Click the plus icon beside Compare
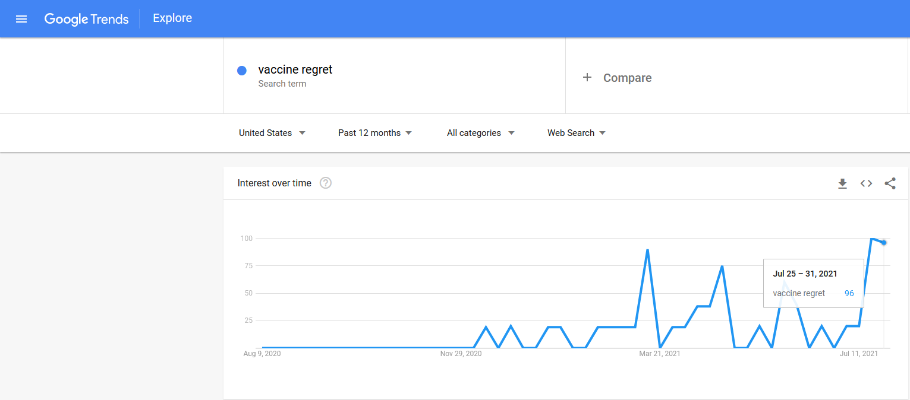 [587, 77]
